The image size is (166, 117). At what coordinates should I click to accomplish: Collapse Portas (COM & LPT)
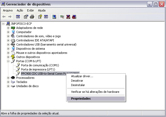click(8, 61)
